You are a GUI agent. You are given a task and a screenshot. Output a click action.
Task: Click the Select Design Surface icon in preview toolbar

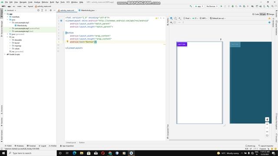click(171, 18)
